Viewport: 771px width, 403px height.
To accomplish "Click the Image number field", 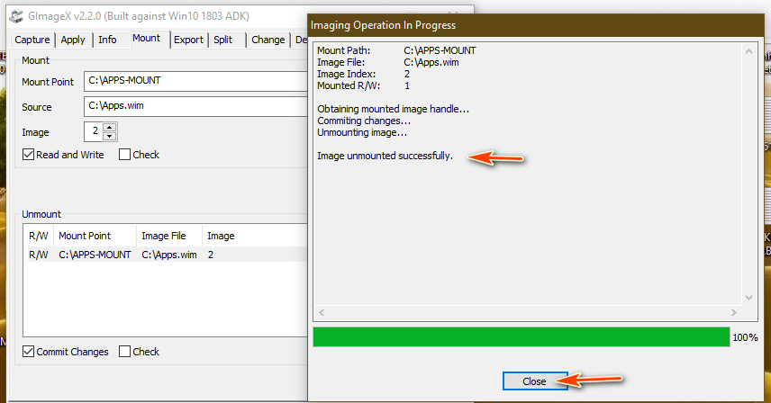I will click(x=94, y=131).
